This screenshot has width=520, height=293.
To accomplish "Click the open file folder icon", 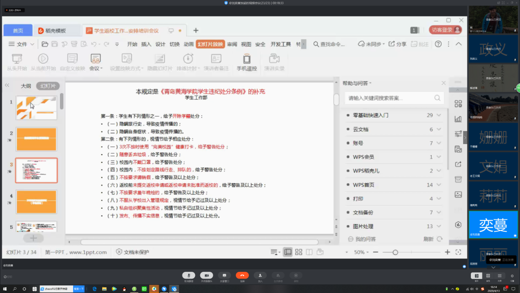I will [45, 44].
